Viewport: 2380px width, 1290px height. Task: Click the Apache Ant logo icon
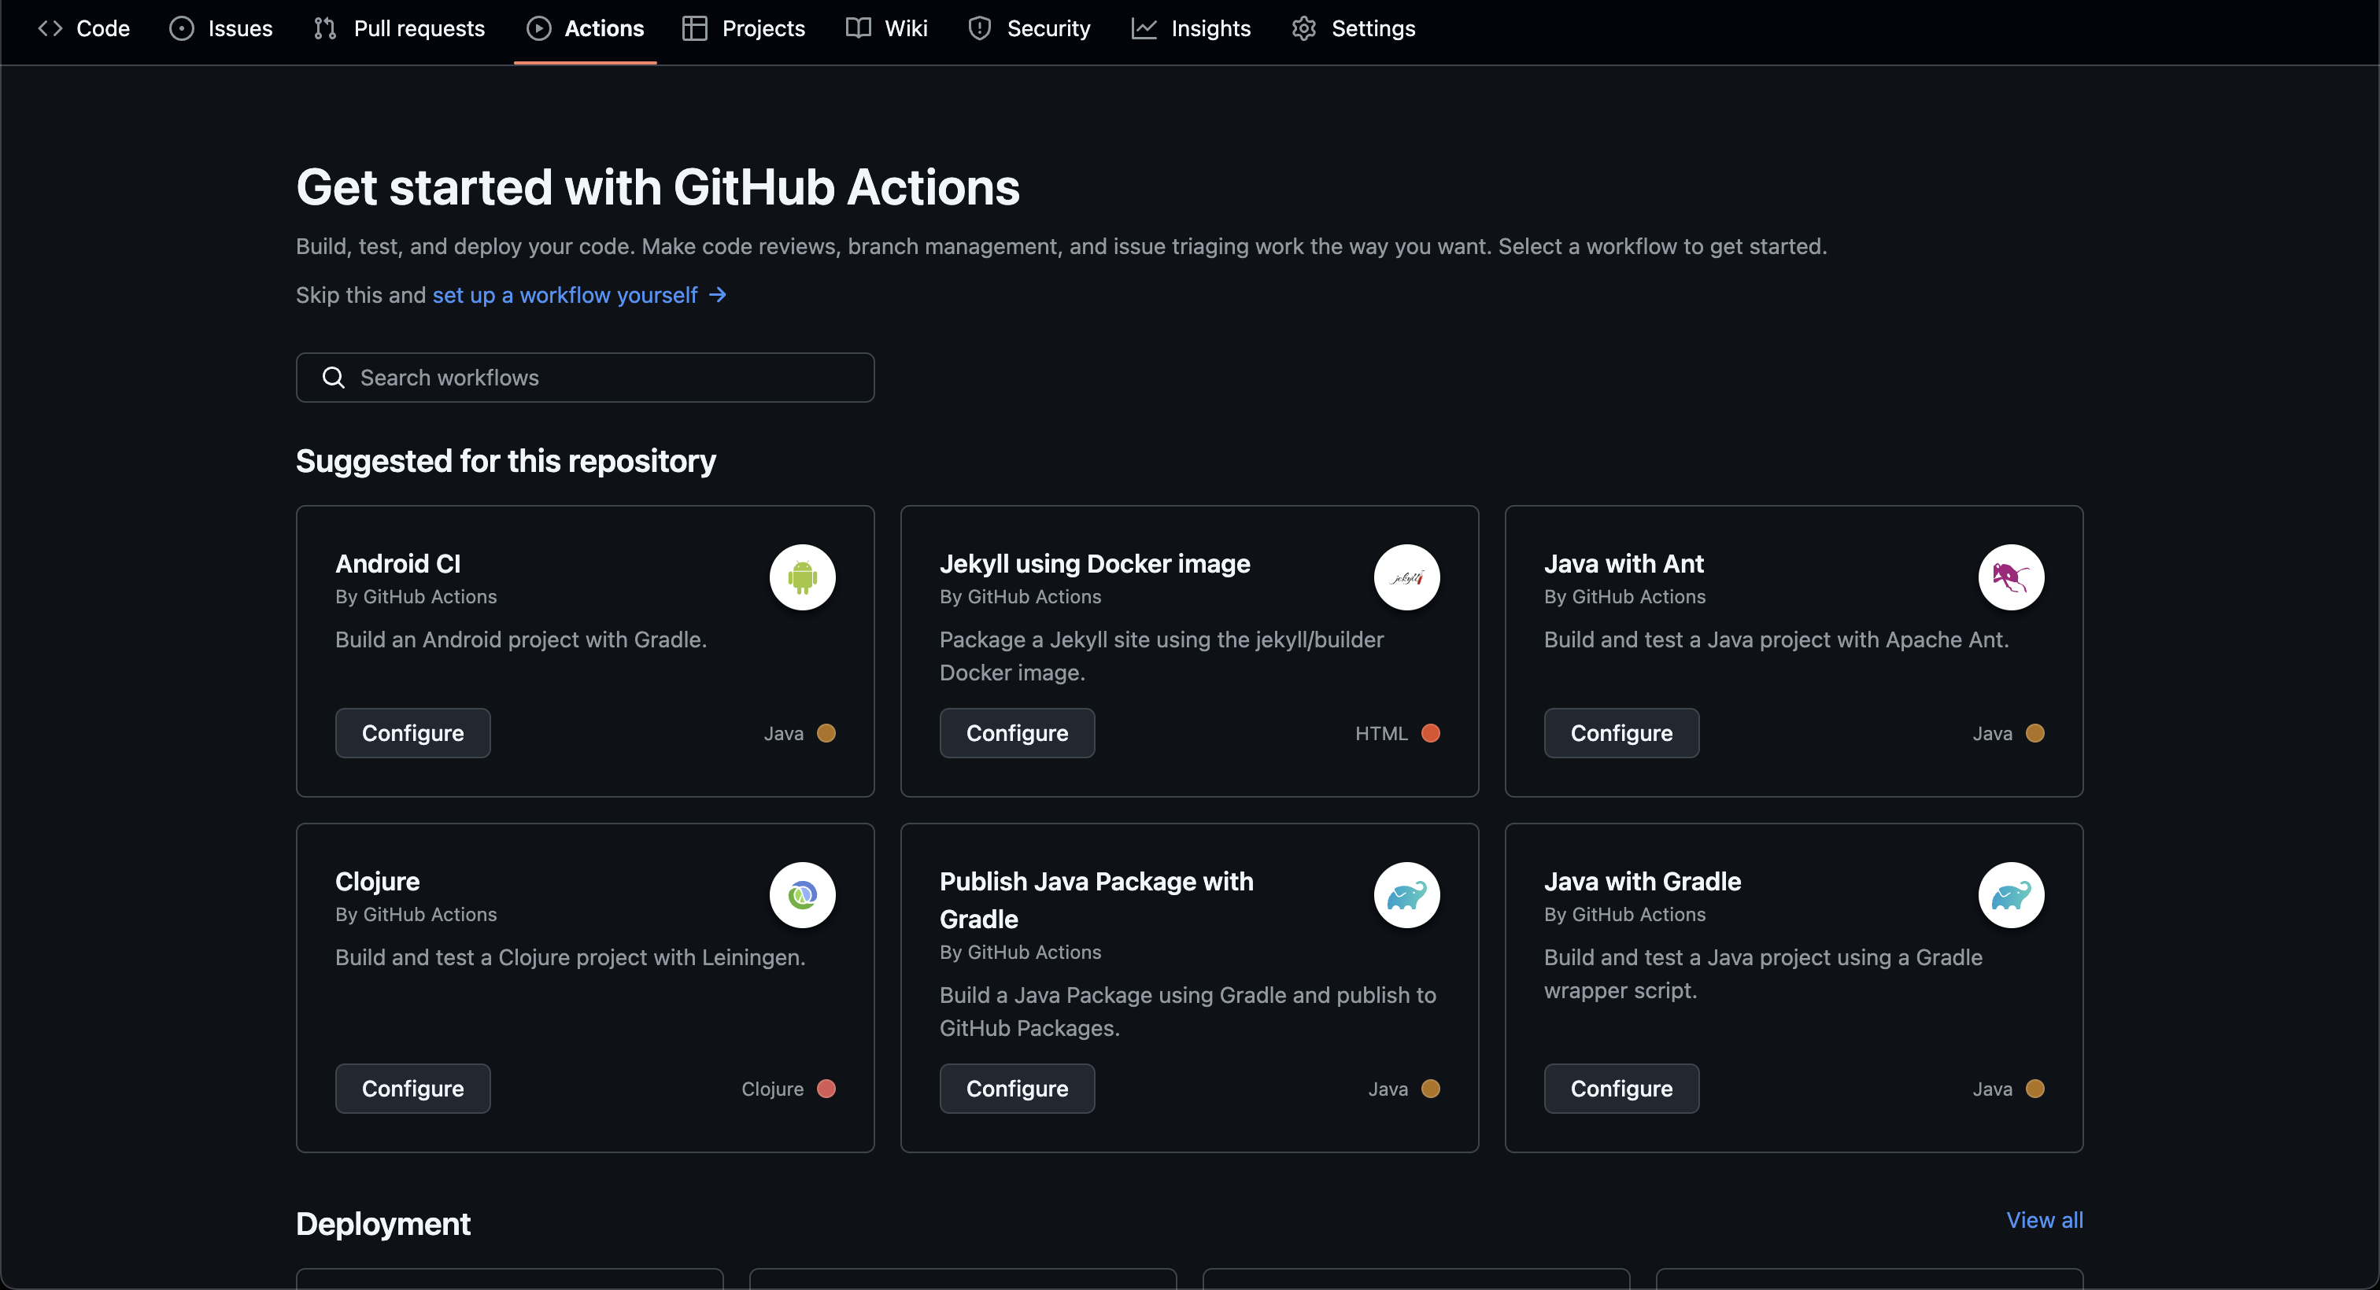pos(2010,577)
